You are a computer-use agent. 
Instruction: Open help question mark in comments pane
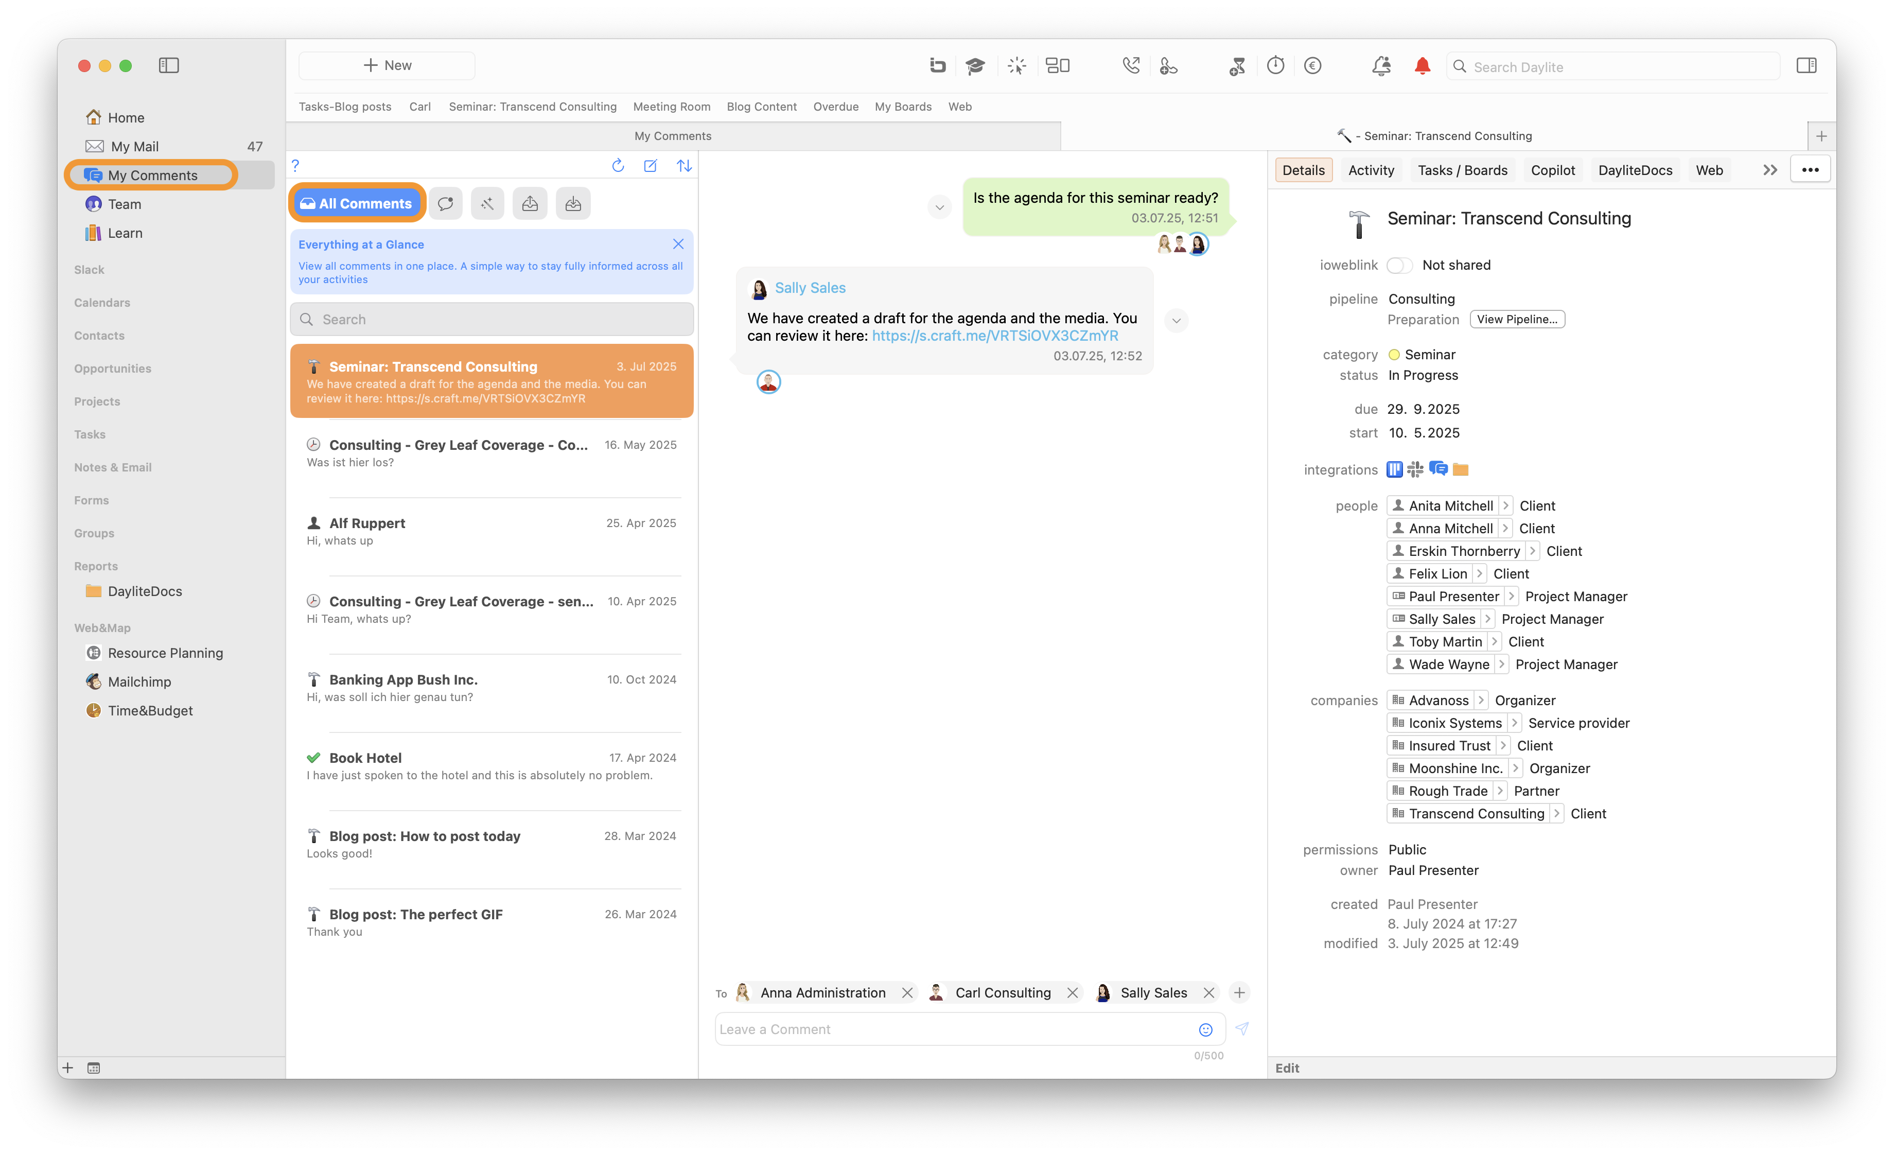pyautogui.click(x=295, y=165)
